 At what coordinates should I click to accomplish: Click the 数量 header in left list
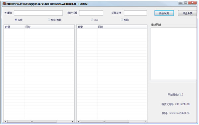pos(14,27)
